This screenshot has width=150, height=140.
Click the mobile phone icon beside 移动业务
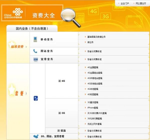[35, 39]
